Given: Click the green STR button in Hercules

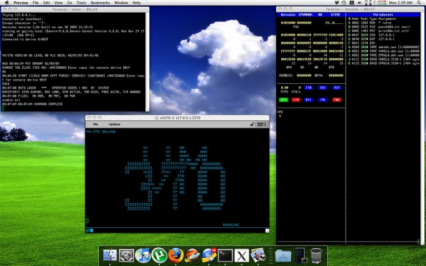Looking at the screenshot, I should 283,100.
